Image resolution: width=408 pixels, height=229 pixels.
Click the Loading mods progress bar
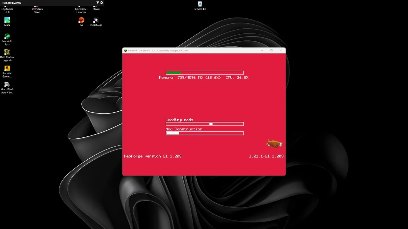pos(205,124)
